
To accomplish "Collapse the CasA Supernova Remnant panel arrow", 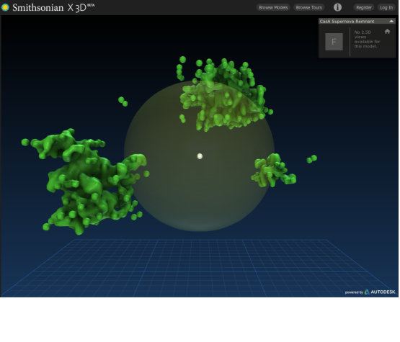I will pos(391,21).
